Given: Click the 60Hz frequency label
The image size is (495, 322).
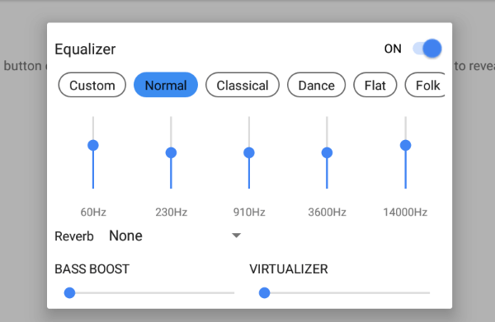Looking at the screenshot, I should 93,212.
